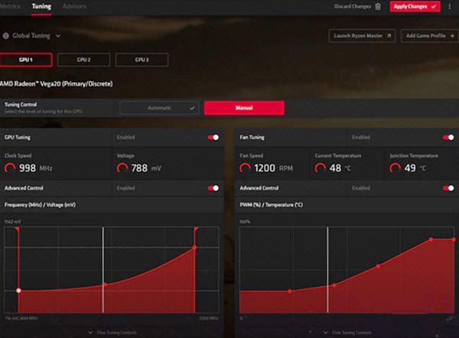Click Add Game Profile button
459x338 pixels.
[430, 36]
